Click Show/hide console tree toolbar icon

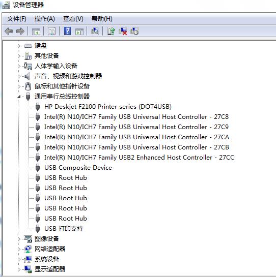tap(36, 32)
